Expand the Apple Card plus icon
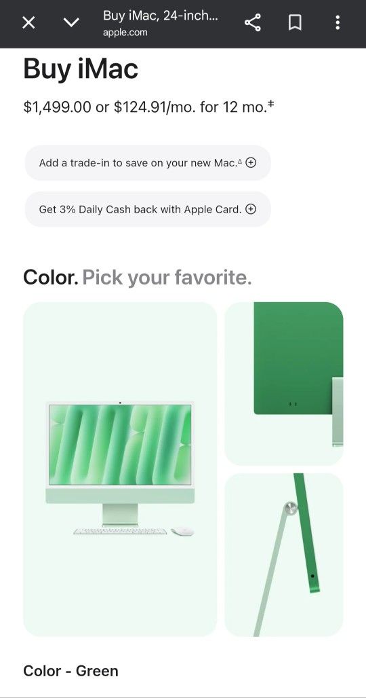 (251, 209)
